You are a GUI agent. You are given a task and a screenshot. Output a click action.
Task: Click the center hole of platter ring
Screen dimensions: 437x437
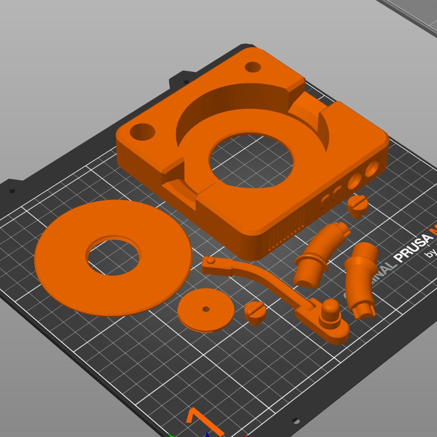tap(113, 257)
